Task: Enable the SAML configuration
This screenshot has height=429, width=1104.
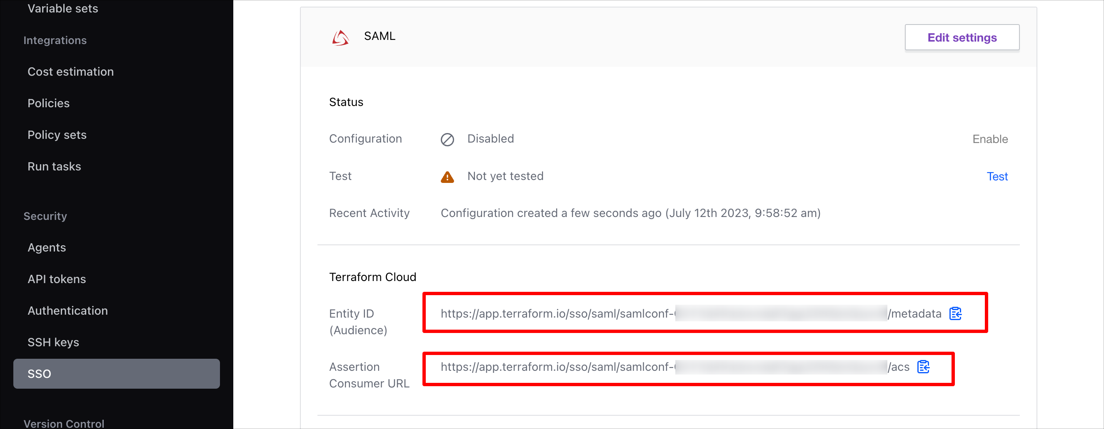Action: [x=989, y=139]
